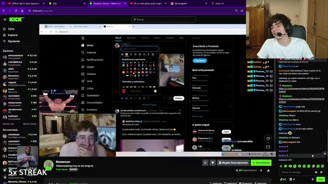Report stream with the warning triangle icon

pyautogui.click(x=268, y=170)
